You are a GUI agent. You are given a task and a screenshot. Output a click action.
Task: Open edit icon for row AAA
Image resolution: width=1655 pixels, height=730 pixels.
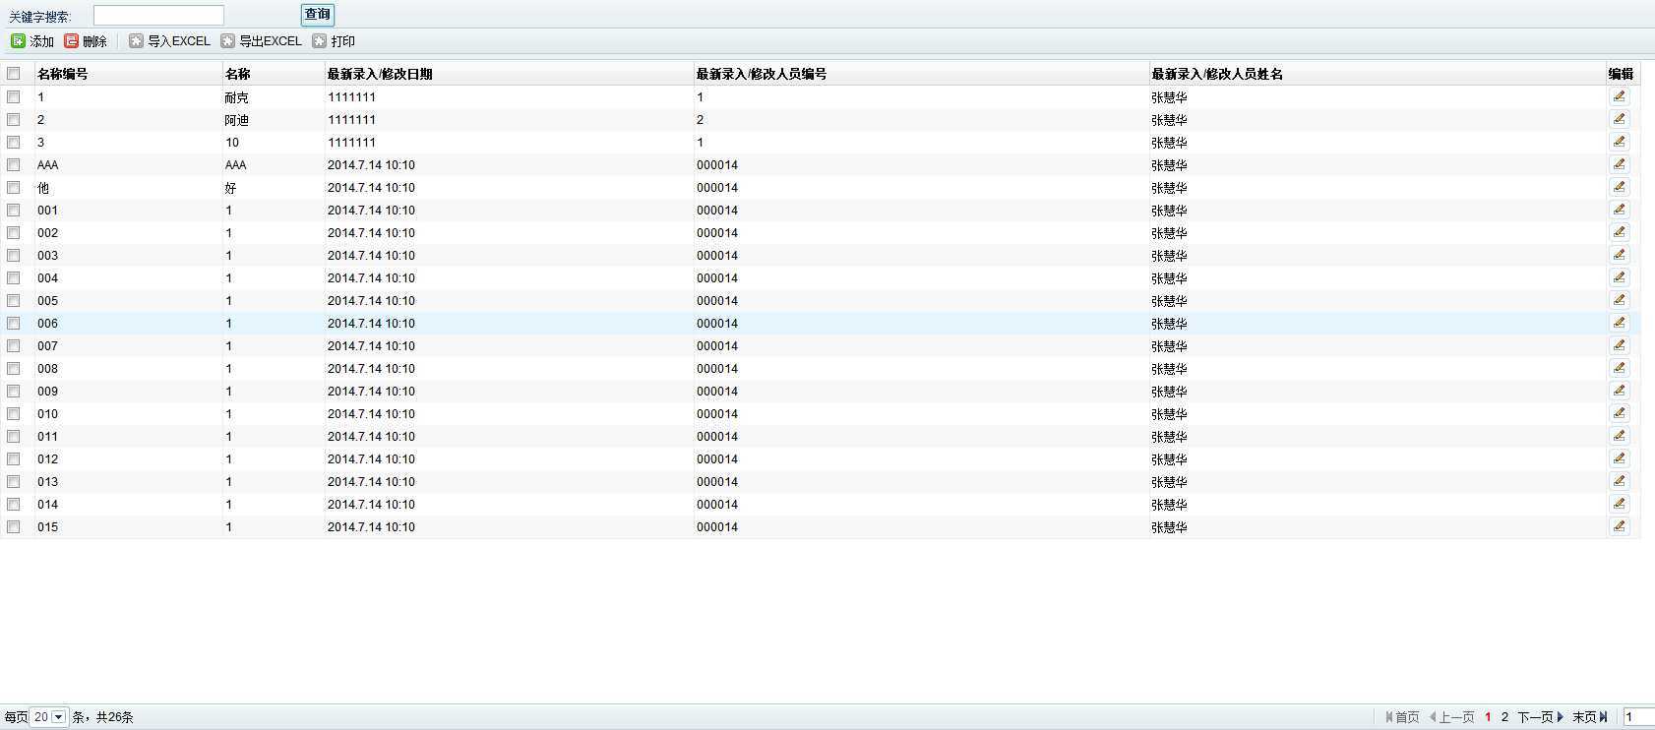point(1619,164)
